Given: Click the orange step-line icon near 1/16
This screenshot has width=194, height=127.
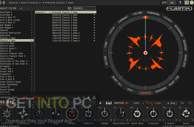Looking at the screenshot, I should (149, 103).
